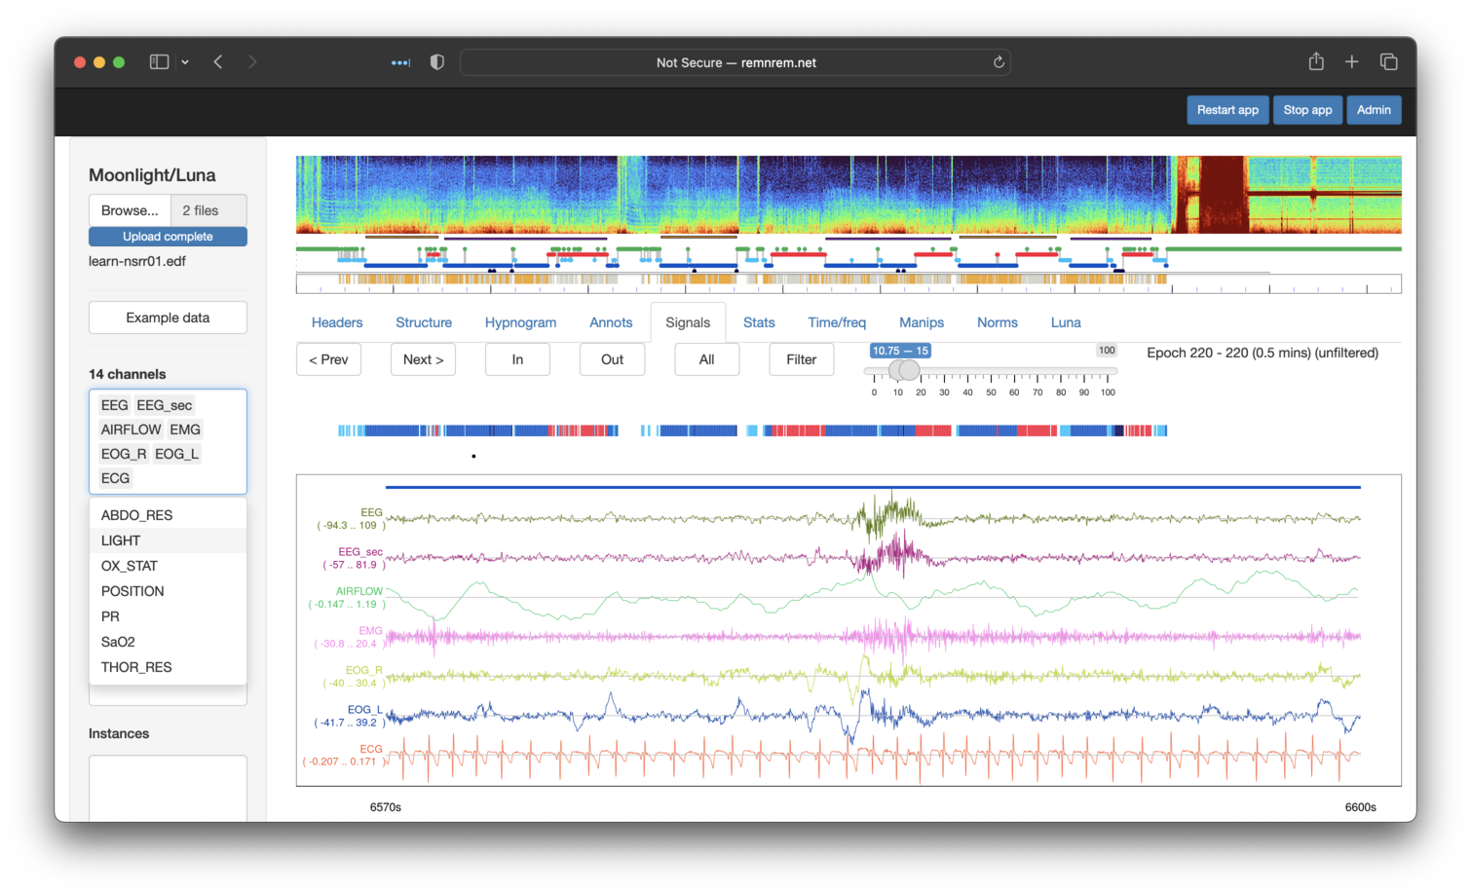
Task: Click the epoch range slider handle
Action: pos(908,370)
